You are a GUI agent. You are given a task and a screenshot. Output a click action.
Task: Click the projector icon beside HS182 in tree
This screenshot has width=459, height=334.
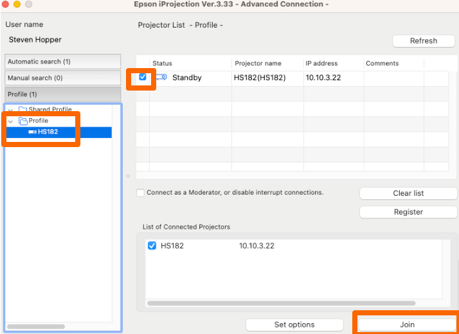tap(32, 132)
